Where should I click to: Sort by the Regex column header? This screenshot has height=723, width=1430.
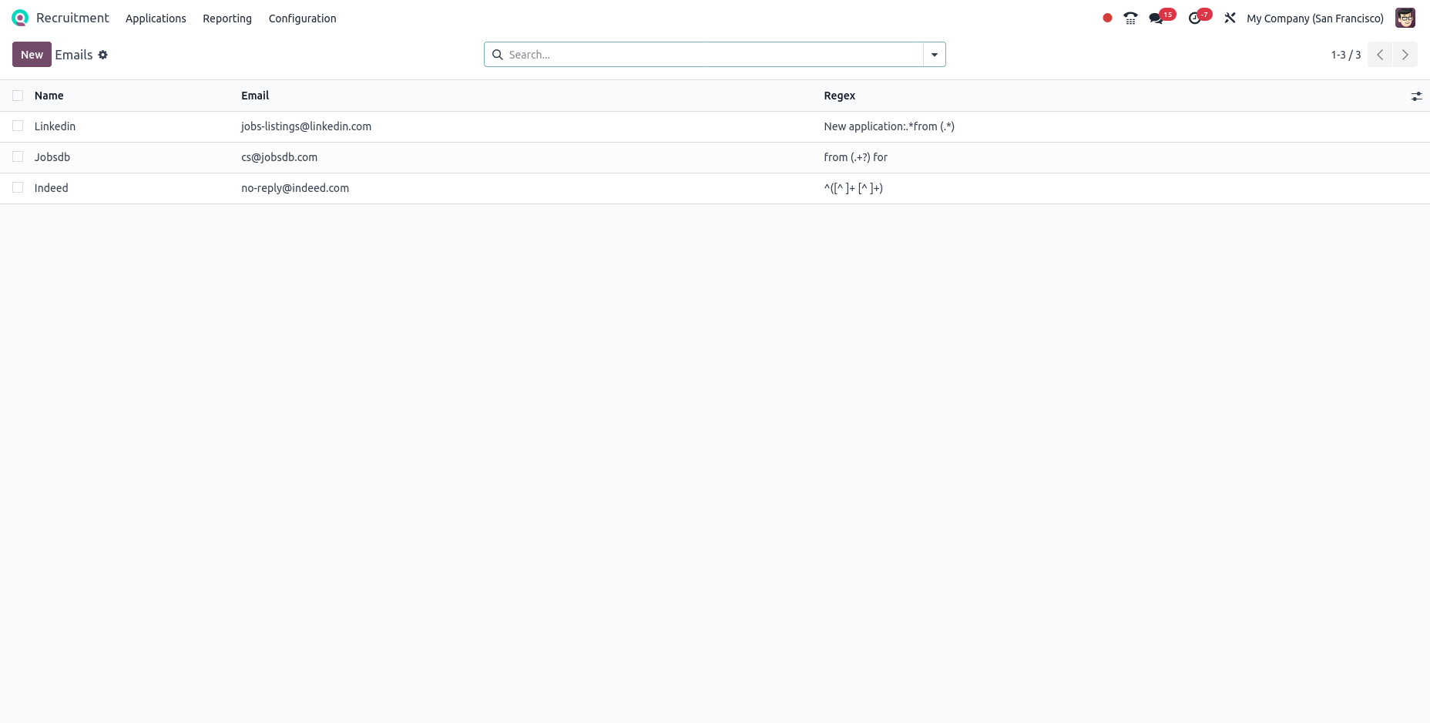pyautogui.click(x=840, y=96)
